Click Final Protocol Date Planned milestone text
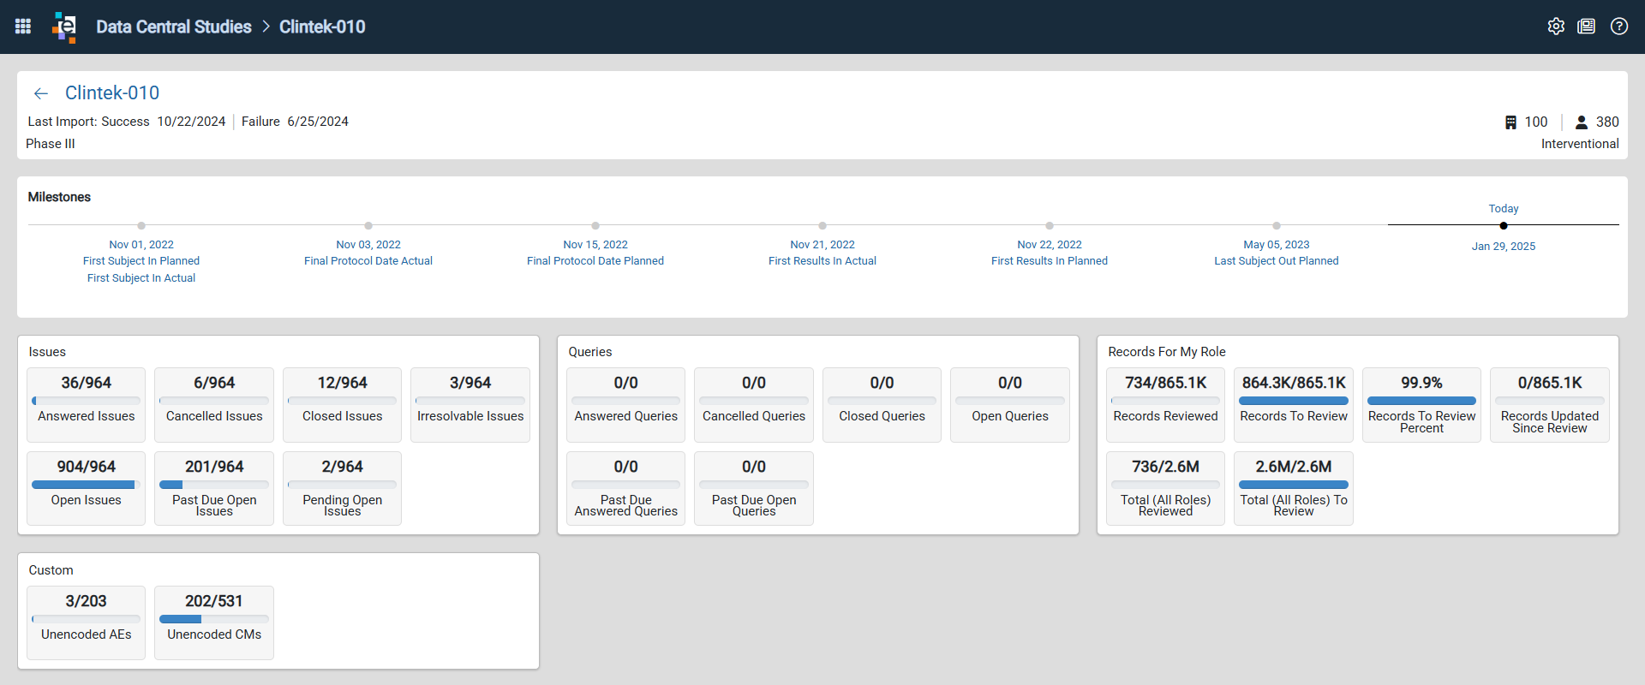Viewport: 1645px width, 685px height. pyautogui.click(x=595, y=261)
